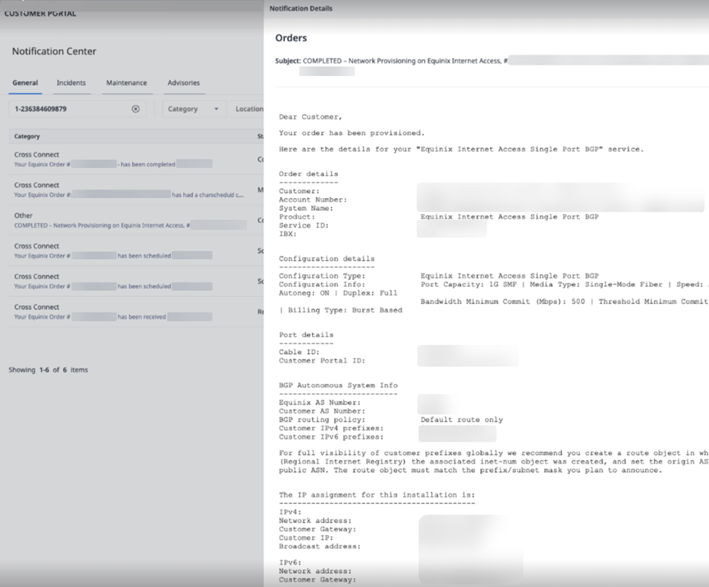This screenshot has width=709, height=587.
Task: Click the 'Customer Portal ID:' label
Action: click(322, 361)
